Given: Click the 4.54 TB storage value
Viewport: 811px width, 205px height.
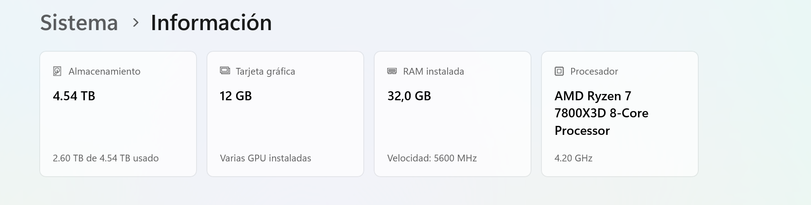Looking at the screenshot, I should tap(74, 96).
